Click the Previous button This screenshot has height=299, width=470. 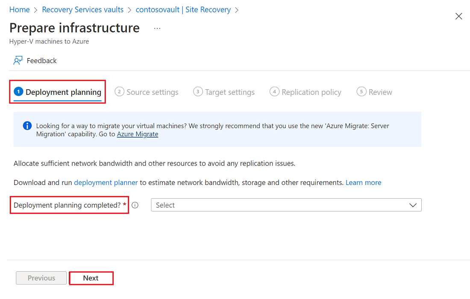point(41,278)
